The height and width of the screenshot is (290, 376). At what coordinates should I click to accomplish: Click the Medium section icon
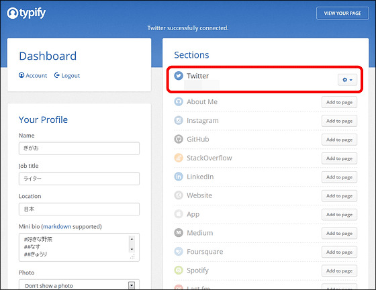pyautogui.click(x=179, y=233)
